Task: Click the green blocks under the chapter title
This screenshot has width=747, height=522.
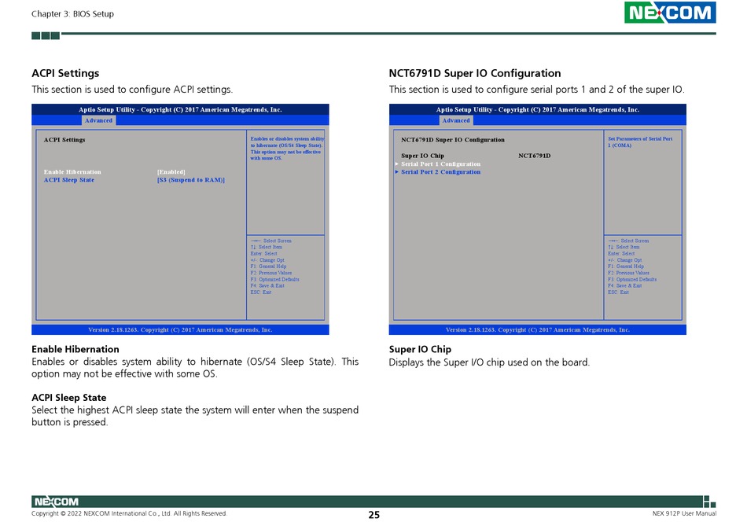Action: click(46, 35)
